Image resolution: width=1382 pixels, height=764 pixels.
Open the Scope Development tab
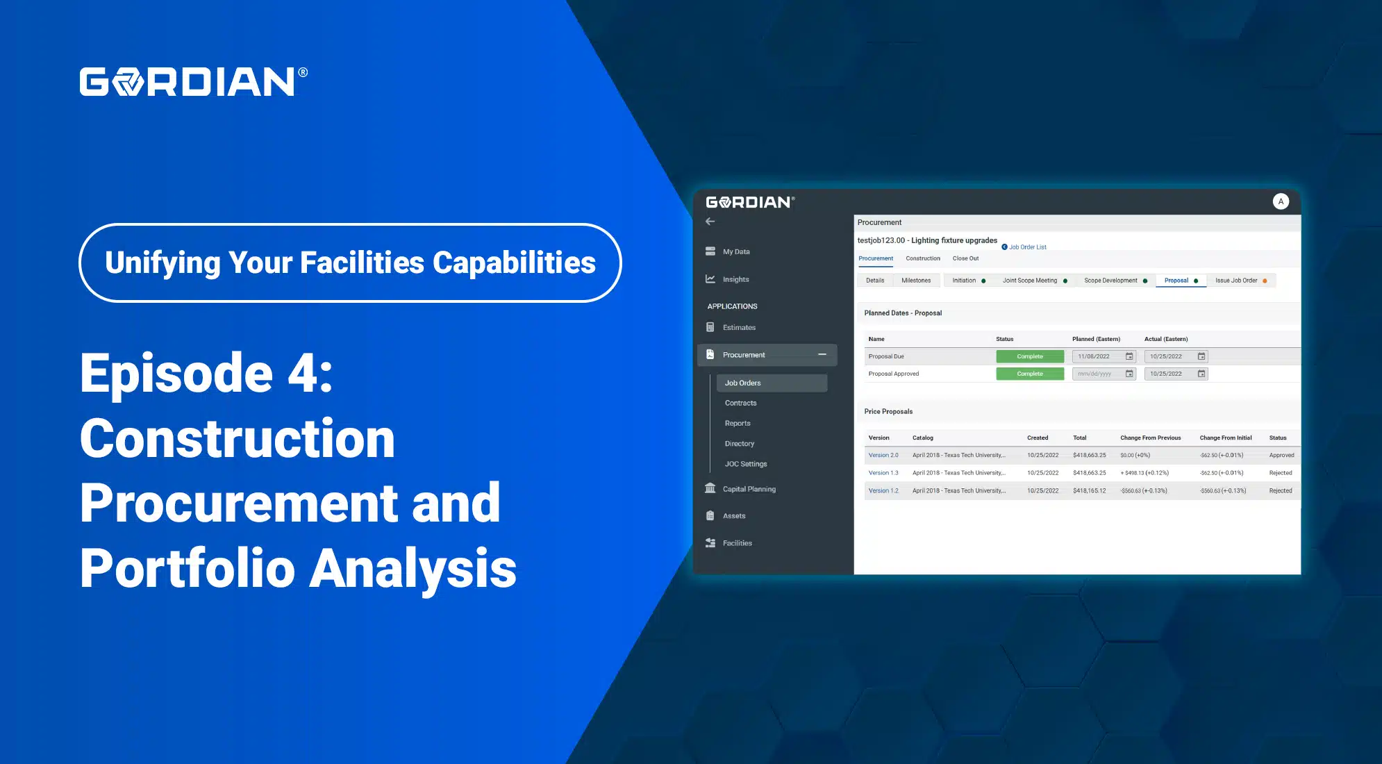click(1115, 281)
